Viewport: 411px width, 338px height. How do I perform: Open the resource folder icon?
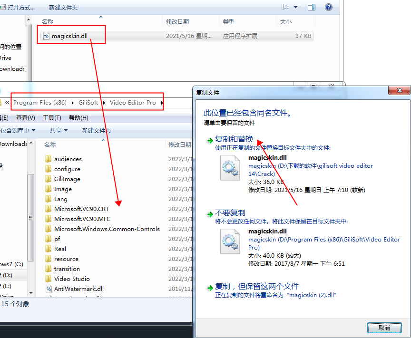coord(48,259)
